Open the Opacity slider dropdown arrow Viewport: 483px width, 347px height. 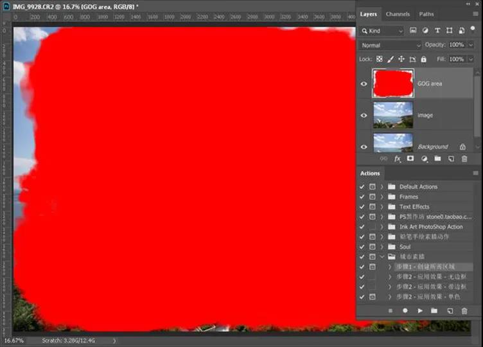click(x=471, y=45)
